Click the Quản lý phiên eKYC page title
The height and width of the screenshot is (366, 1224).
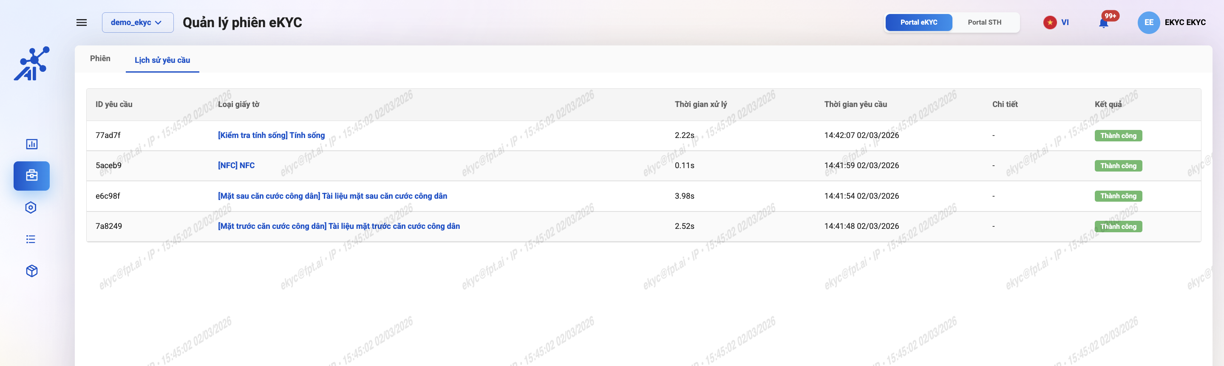tap(242, 23)
